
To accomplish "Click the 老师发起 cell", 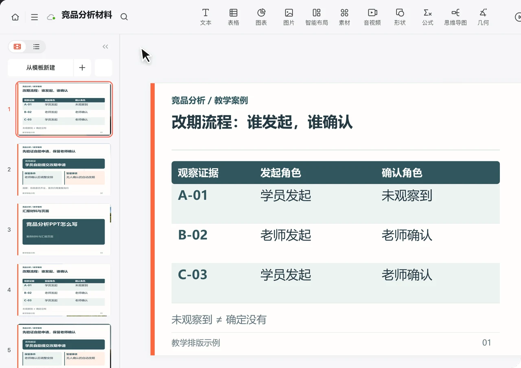I will pyautogui.click(x=286, y=235).
